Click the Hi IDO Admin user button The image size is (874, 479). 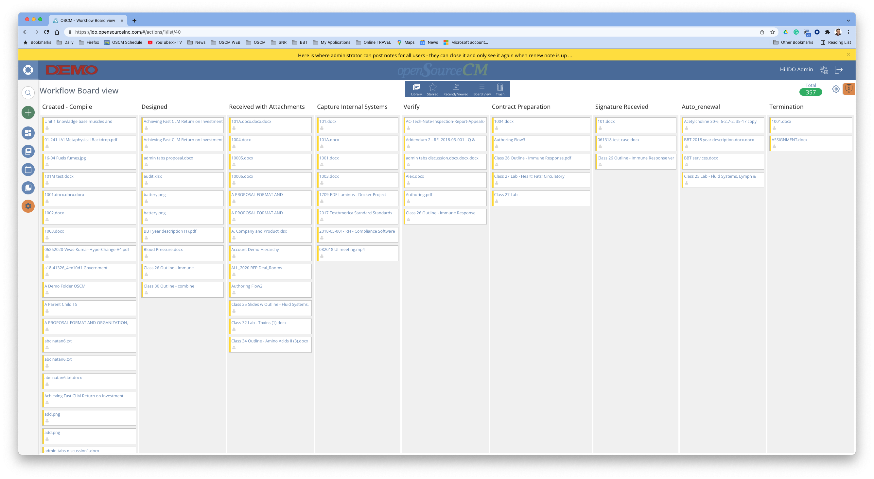[797, 70]
